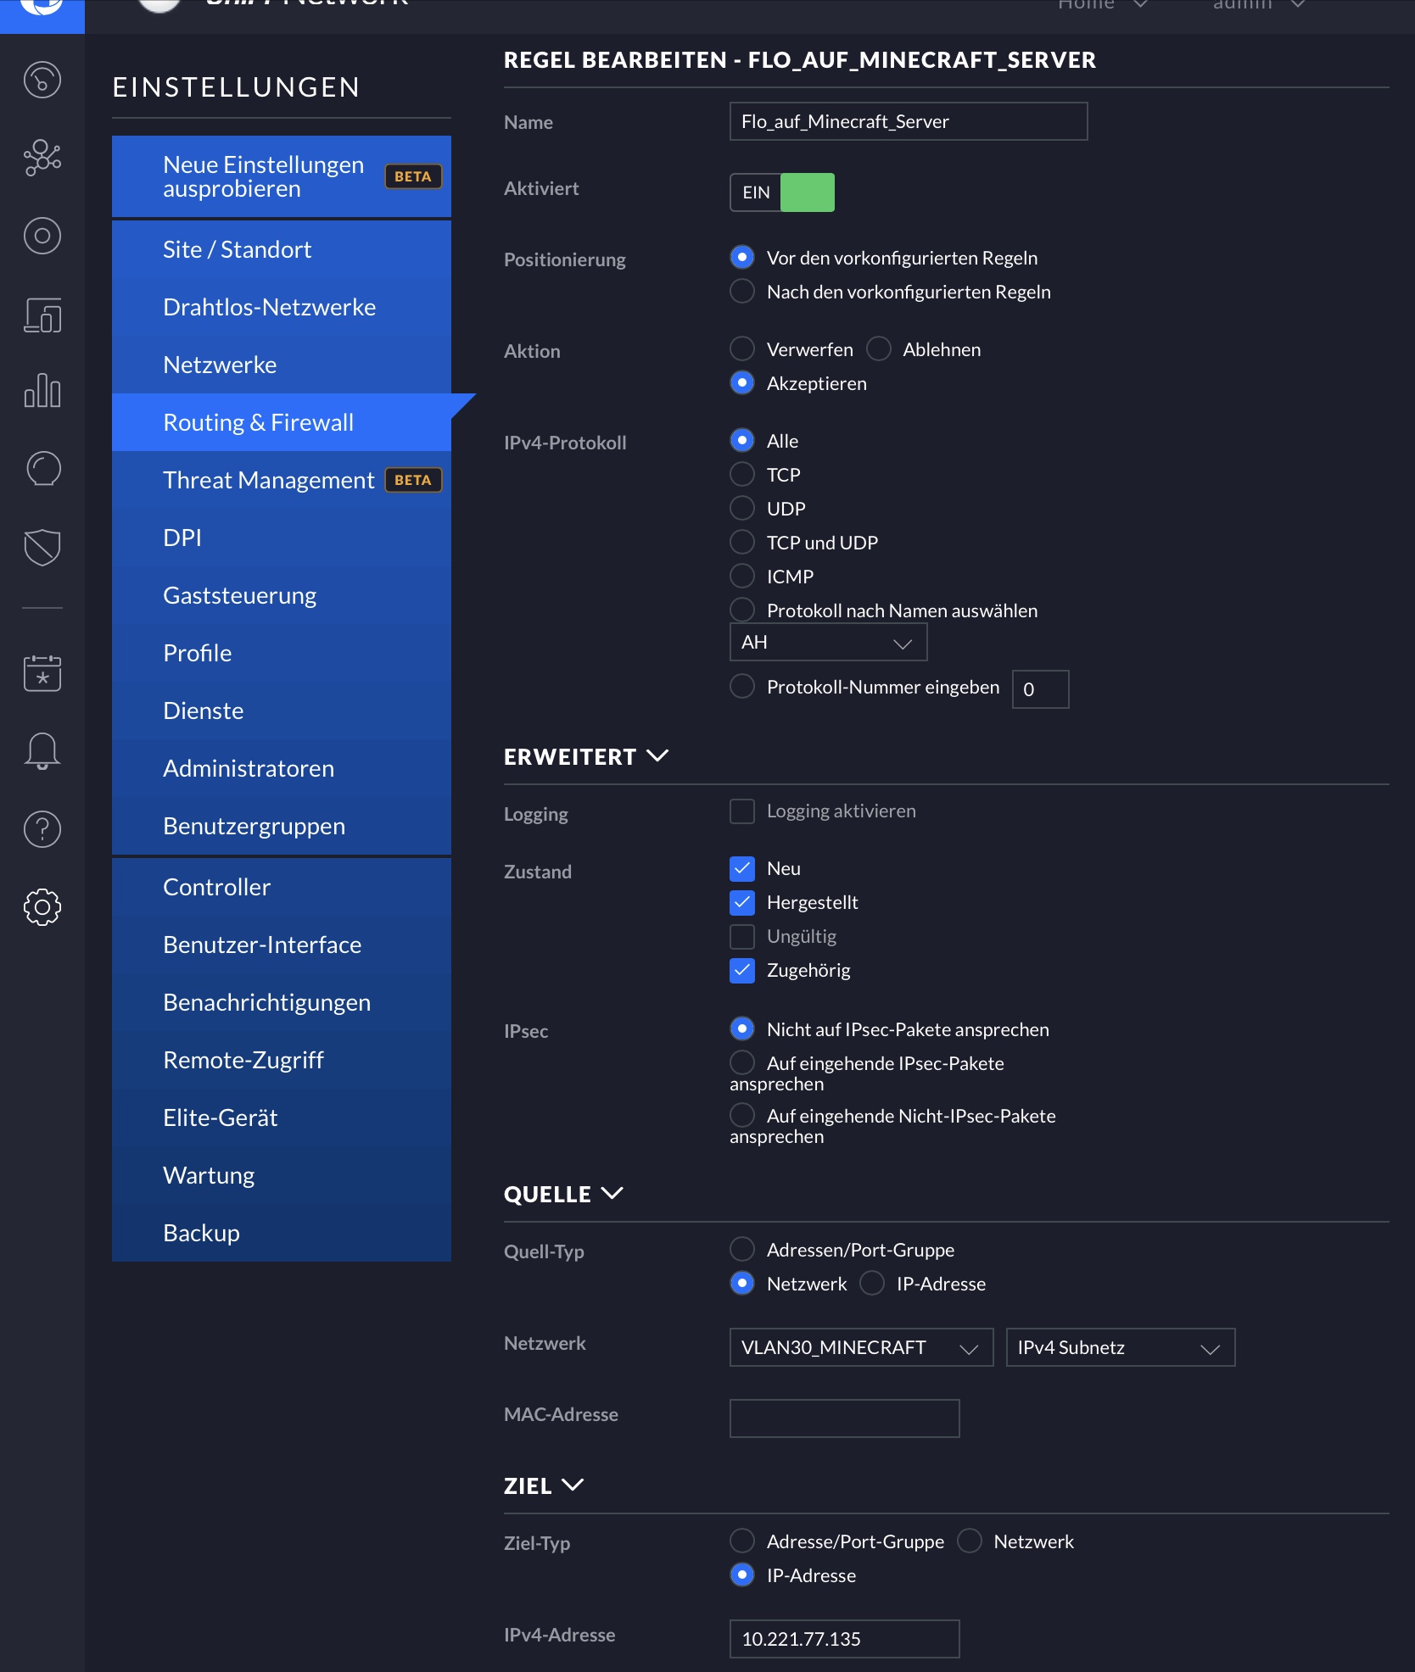Select the 'TCP und UDP' protocol
This screenshot has height=1672, width=1415.
742,542
